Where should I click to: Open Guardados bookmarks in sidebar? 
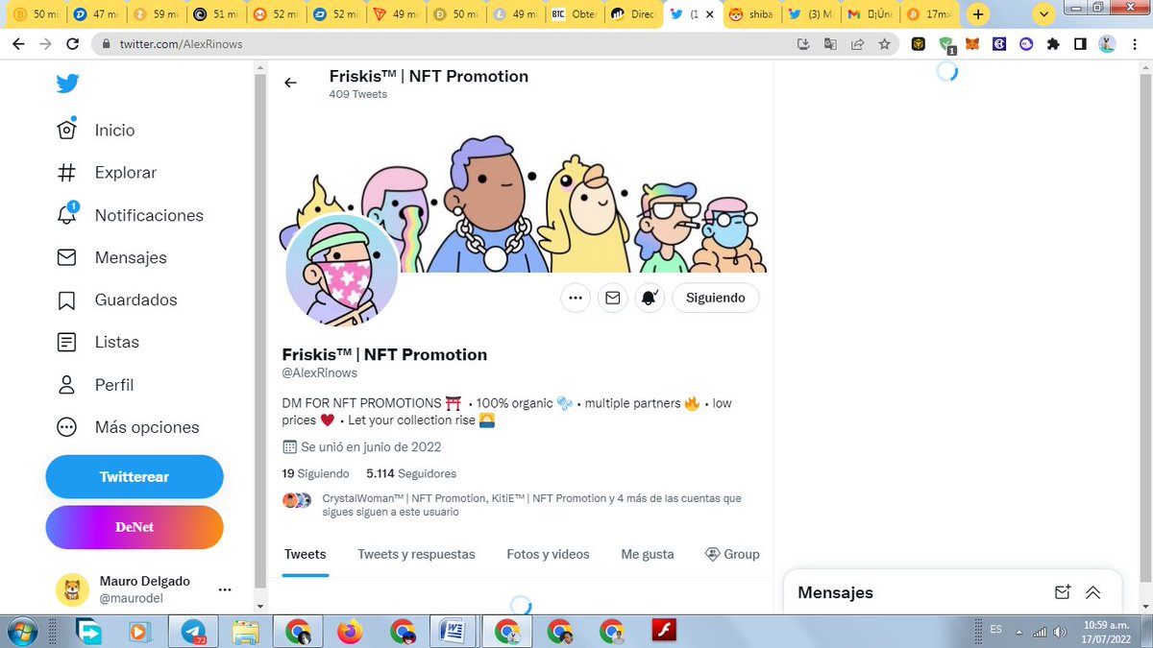117,300
